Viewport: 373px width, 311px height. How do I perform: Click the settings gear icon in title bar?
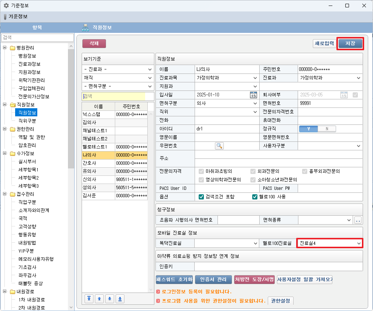[6, 6]
